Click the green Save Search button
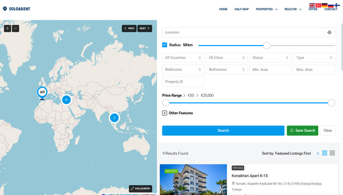 pyautogui.click(x=302, y=131)
